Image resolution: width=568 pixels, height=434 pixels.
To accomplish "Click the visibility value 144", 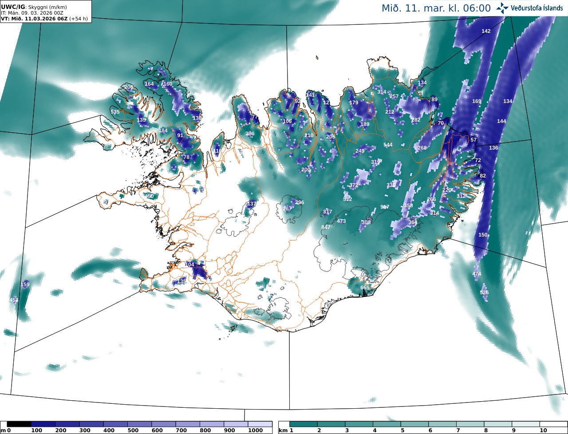I will 501,121.
